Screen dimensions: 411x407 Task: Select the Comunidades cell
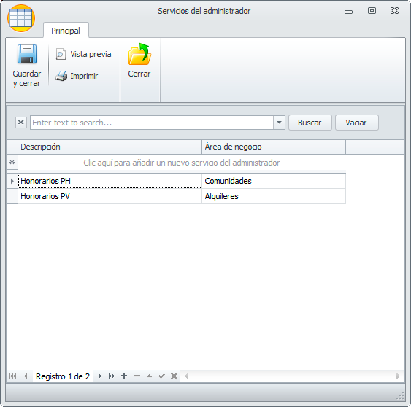point(274,181)
